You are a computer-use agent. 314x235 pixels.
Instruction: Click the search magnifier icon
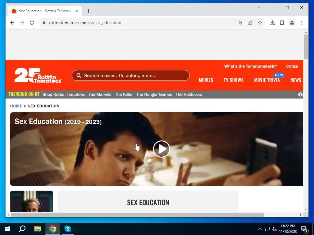79,76
